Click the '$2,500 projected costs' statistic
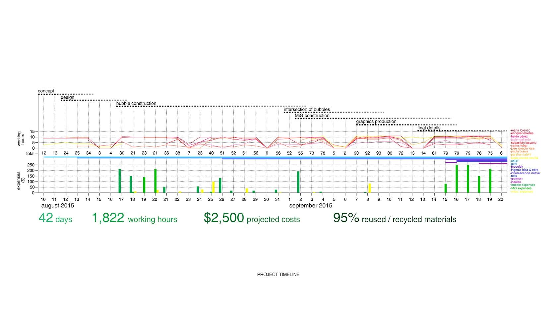This screenshot has width=557, height=313. (252, 218)
